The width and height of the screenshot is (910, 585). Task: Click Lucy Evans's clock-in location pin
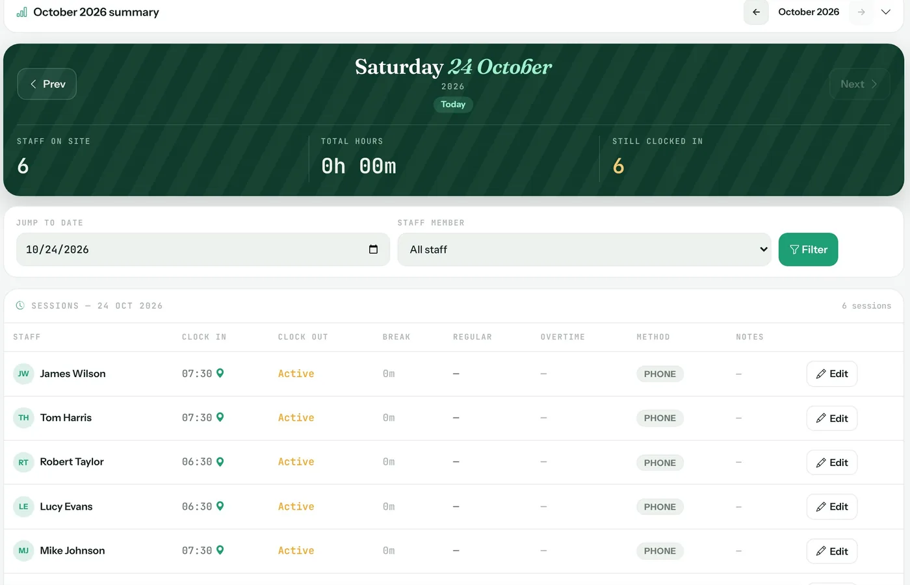click(x=220, y=506)
